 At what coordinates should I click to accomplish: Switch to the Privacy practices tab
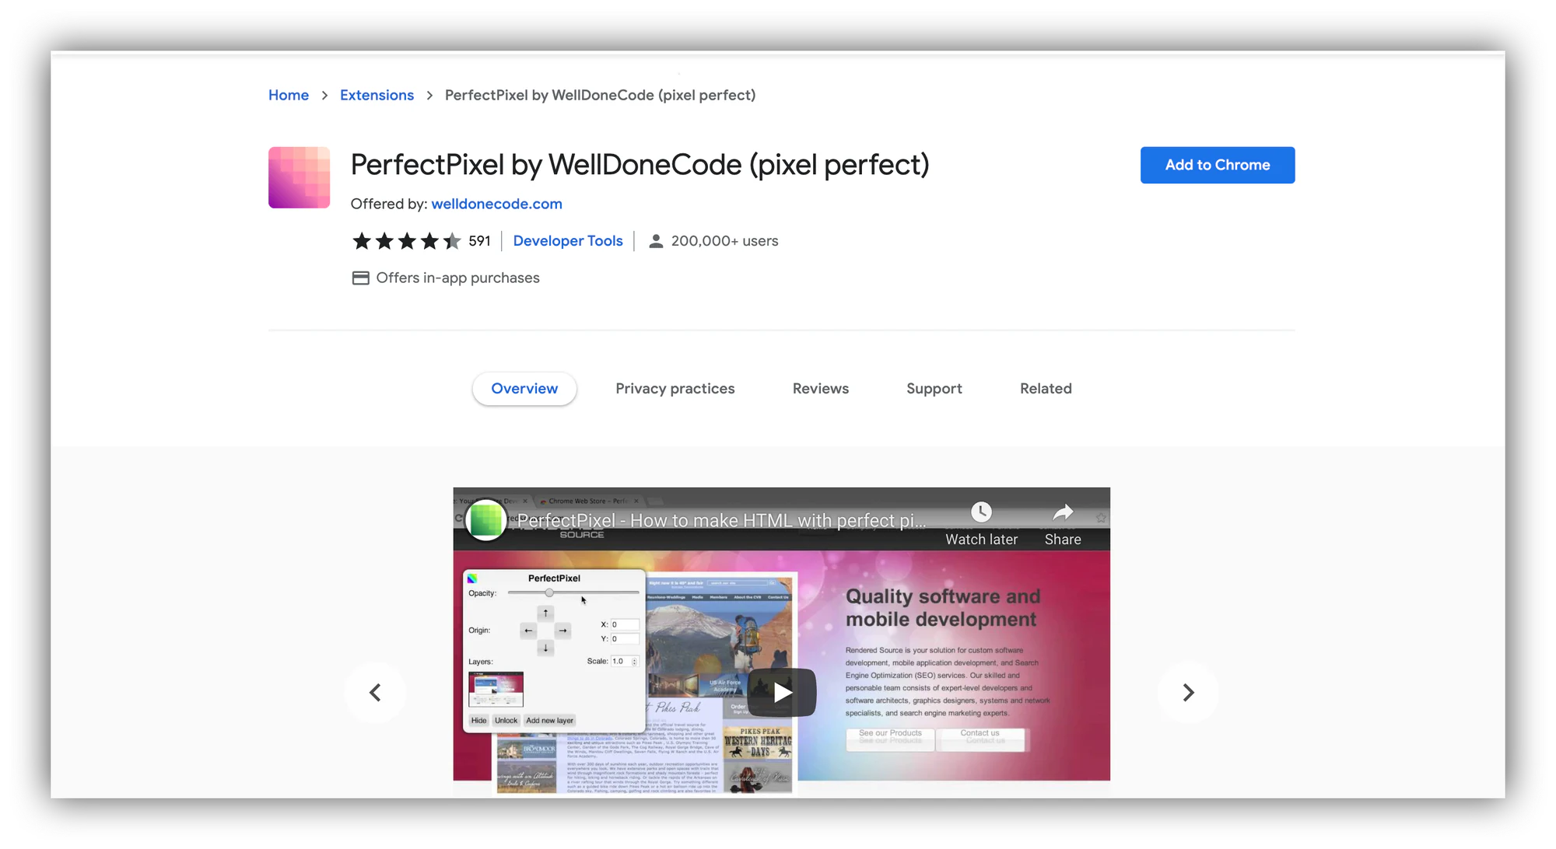675,388
